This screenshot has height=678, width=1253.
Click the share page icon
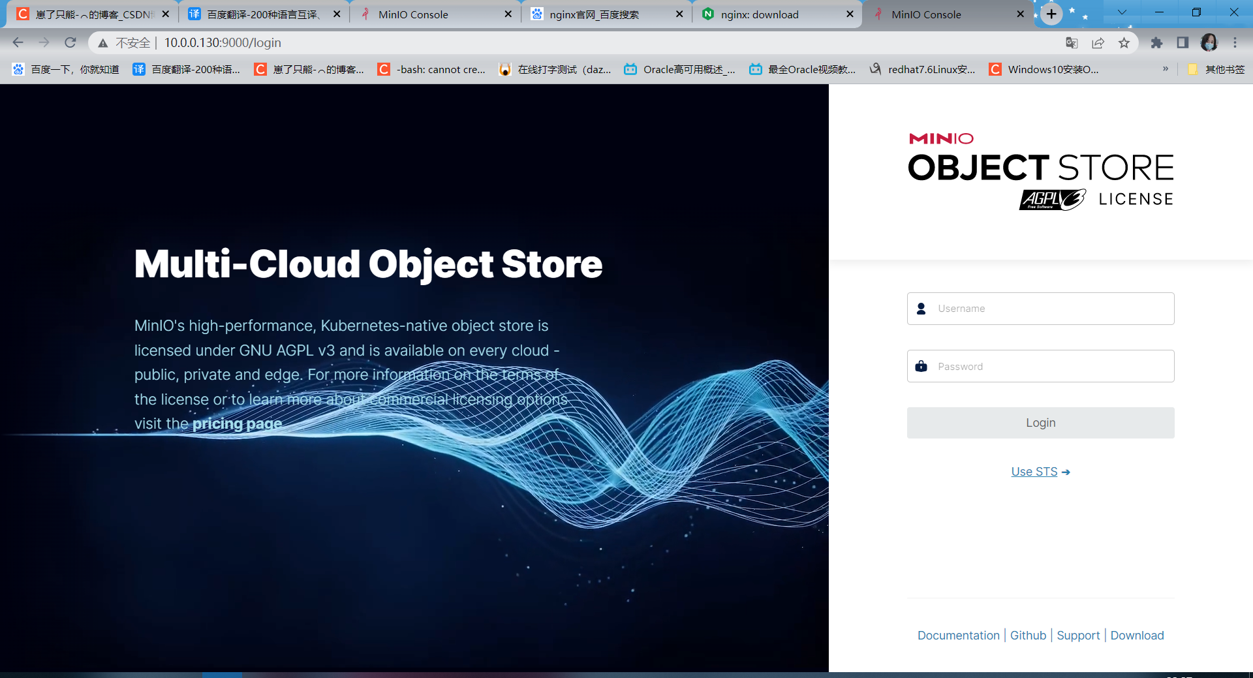tap(1098, 42)
